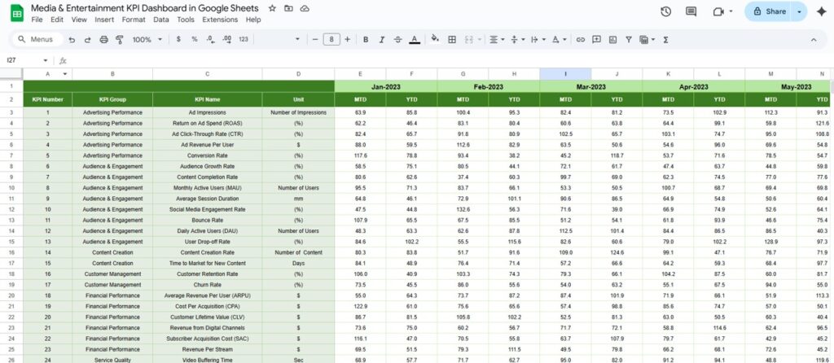Open Share options dropdown arrow
The height and width of the screenshot is (363, 834).
pyautogui.click(x=799, y=11)
